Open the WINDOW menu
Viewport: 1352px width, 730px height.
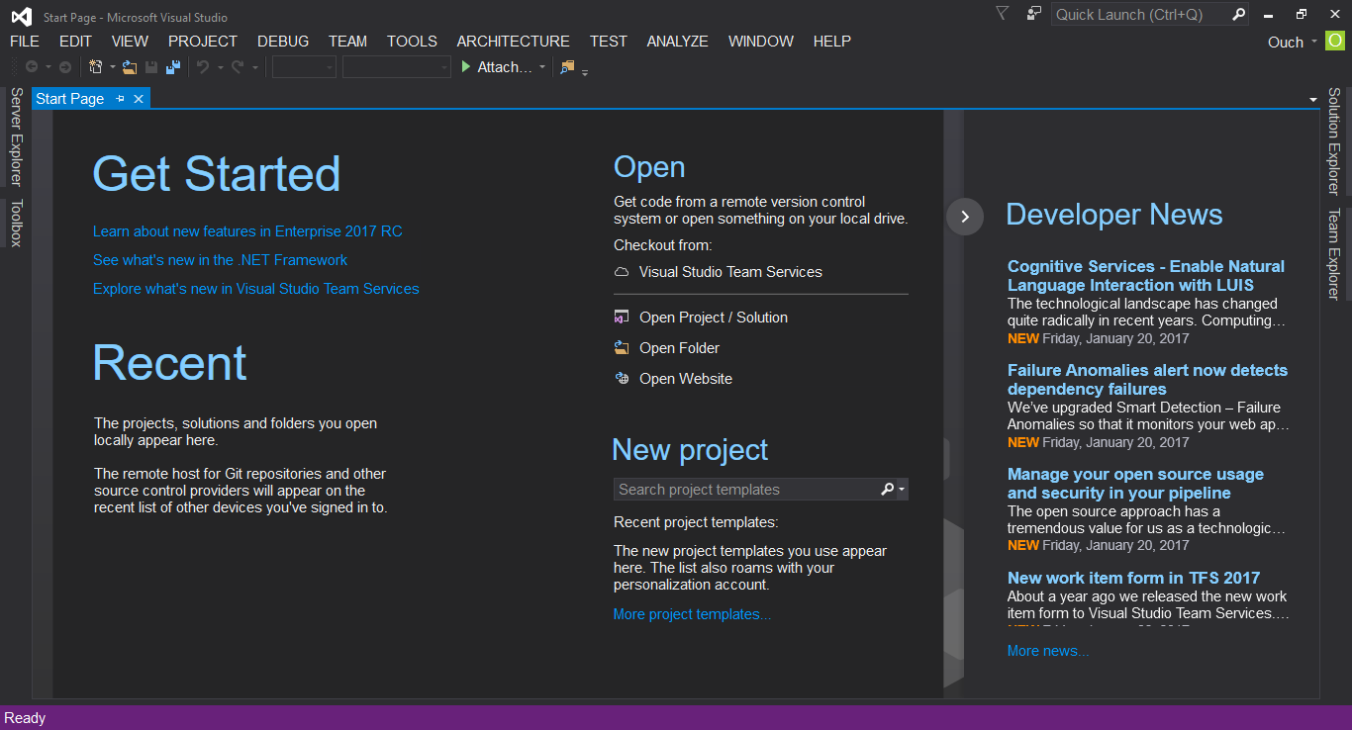click(761, 42)
